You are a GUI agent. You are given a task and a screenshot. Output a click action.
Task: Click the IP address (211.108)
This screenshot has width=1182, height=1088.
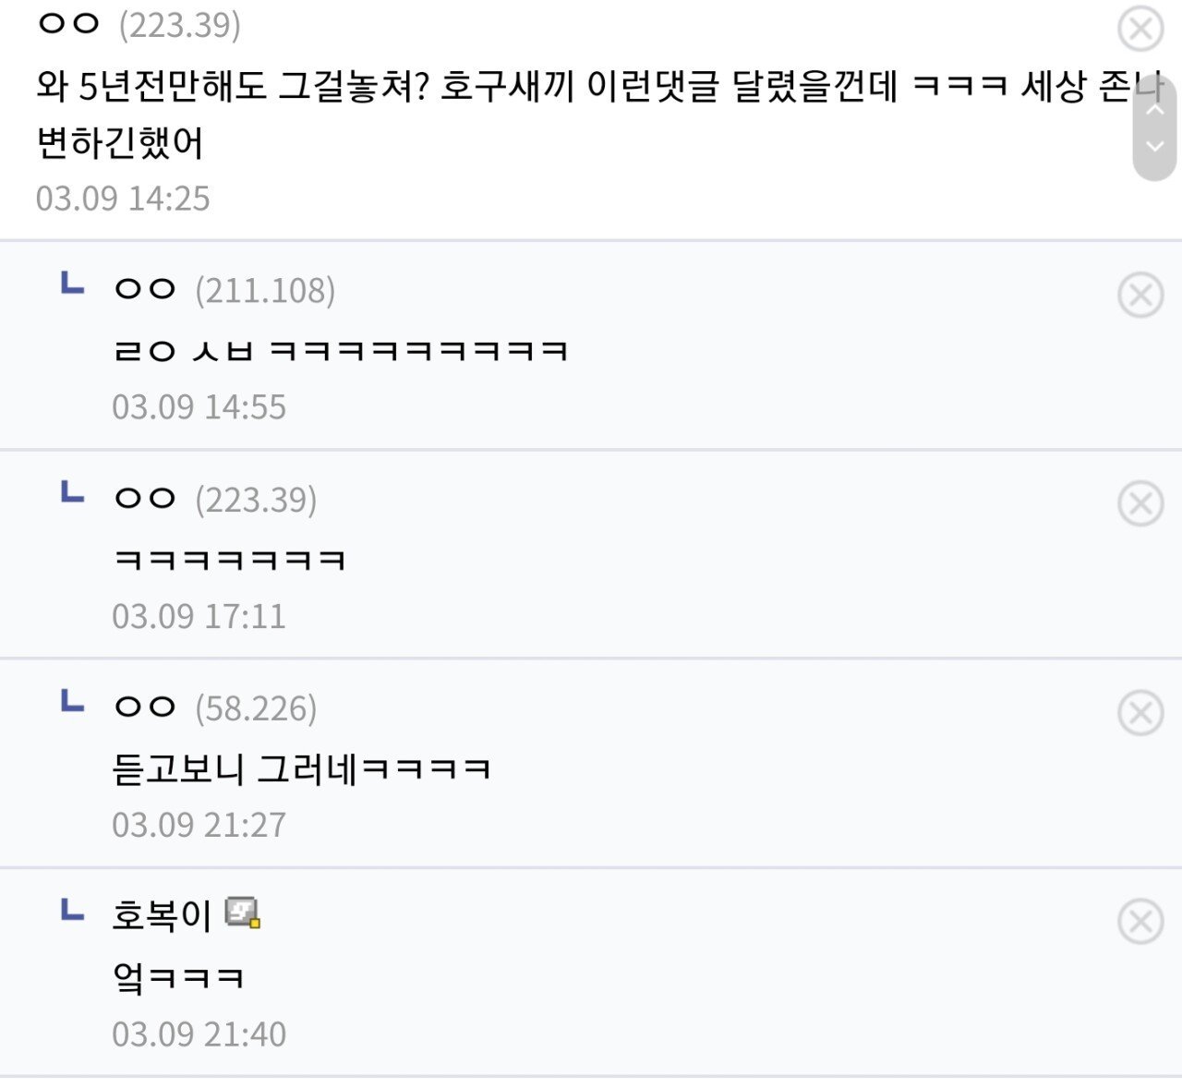click(x=263, y=291)
